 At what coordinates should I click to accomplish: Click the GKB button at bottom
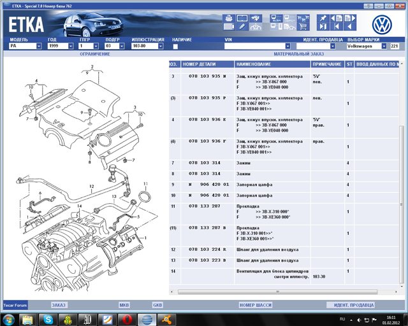click(x=157, y=305)
